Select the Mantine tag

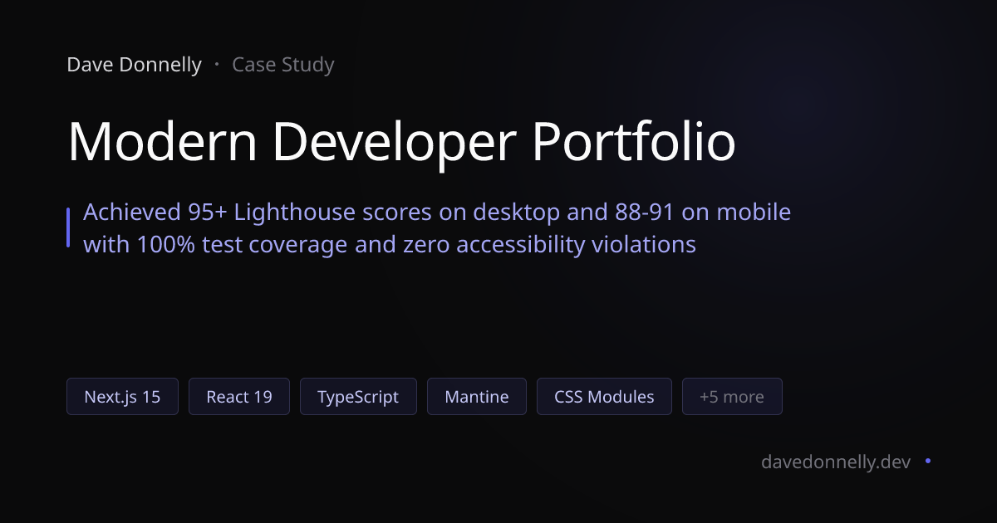477,397
